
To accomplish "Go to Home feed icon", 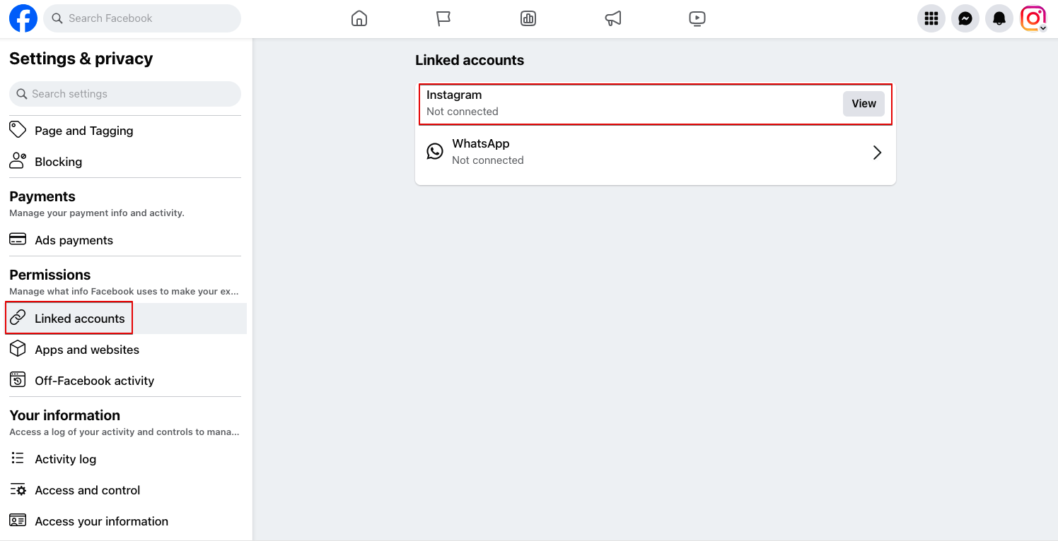I will tap(359, 18).
